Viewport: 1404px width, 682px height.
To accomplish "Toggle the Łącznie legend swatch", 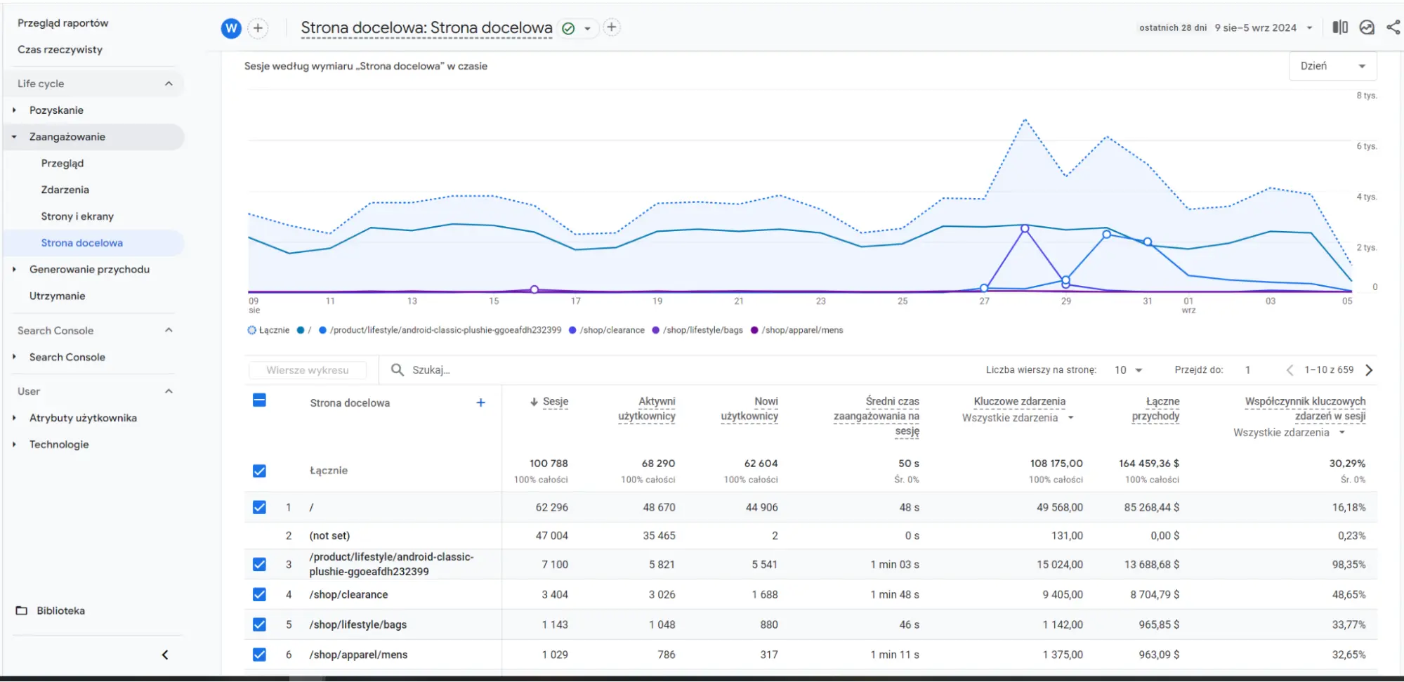I will click(x=252, y=330).
